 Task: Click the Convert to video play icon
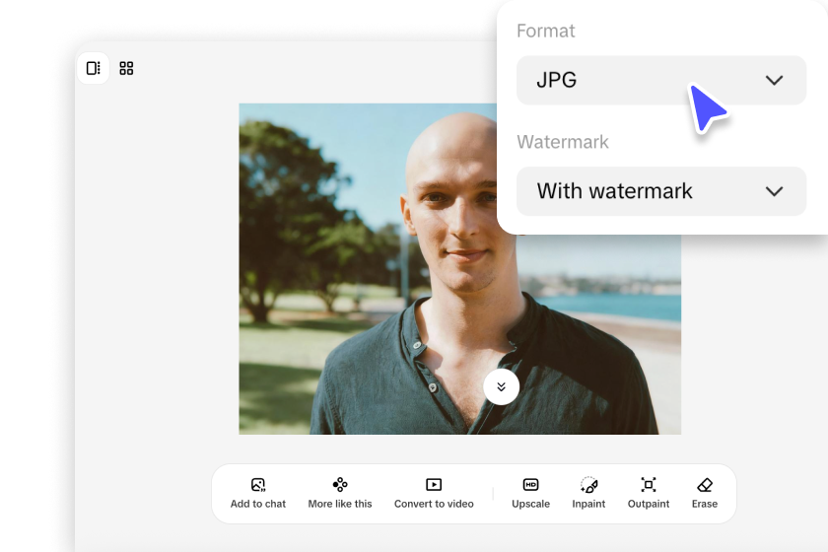coord(434,484)
